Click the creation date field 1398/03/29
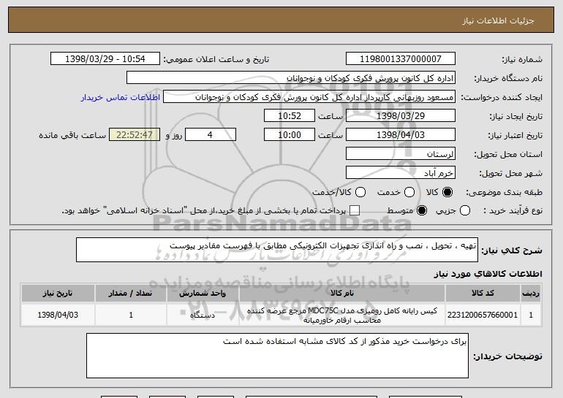This screenshot has height=398, width=563. point(401,116)
